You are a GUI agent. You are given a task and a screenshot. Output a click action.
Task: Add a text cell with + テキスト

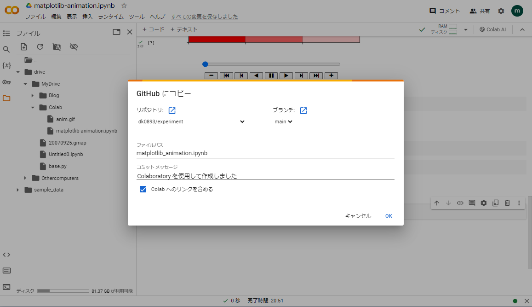(x=184, y=29)
